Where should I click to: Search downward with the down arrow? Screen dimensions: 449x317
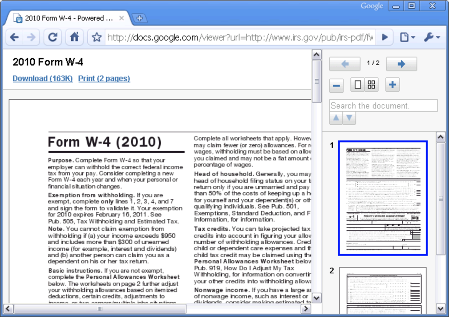(x=349, y=118)
